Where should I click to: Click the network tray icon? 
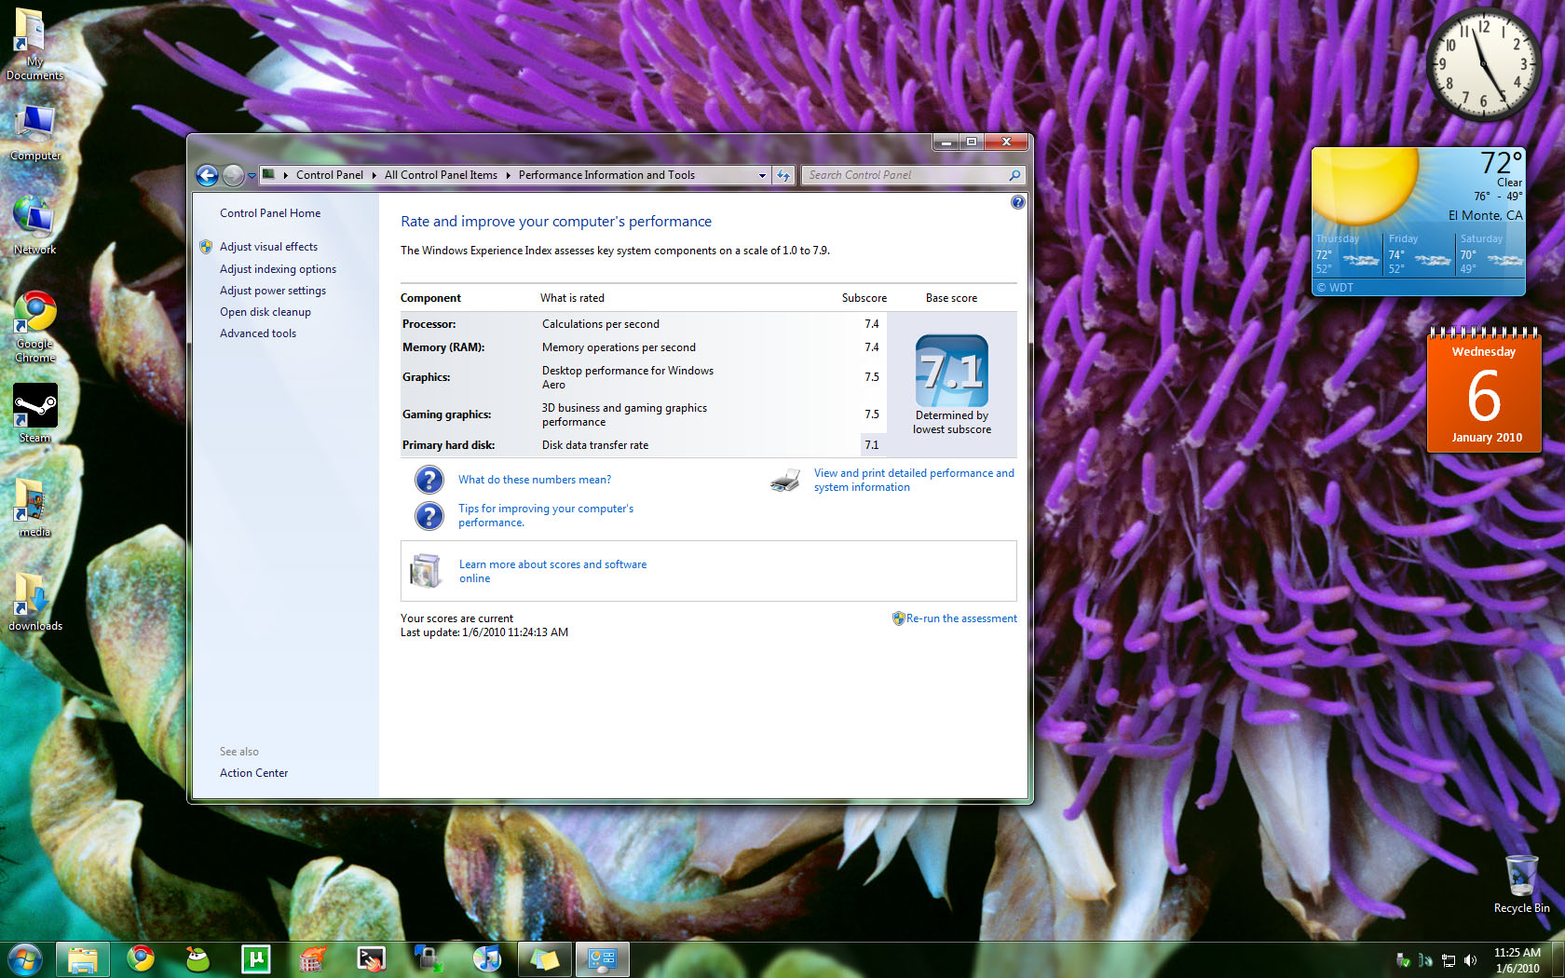[x=1449, y=960]
